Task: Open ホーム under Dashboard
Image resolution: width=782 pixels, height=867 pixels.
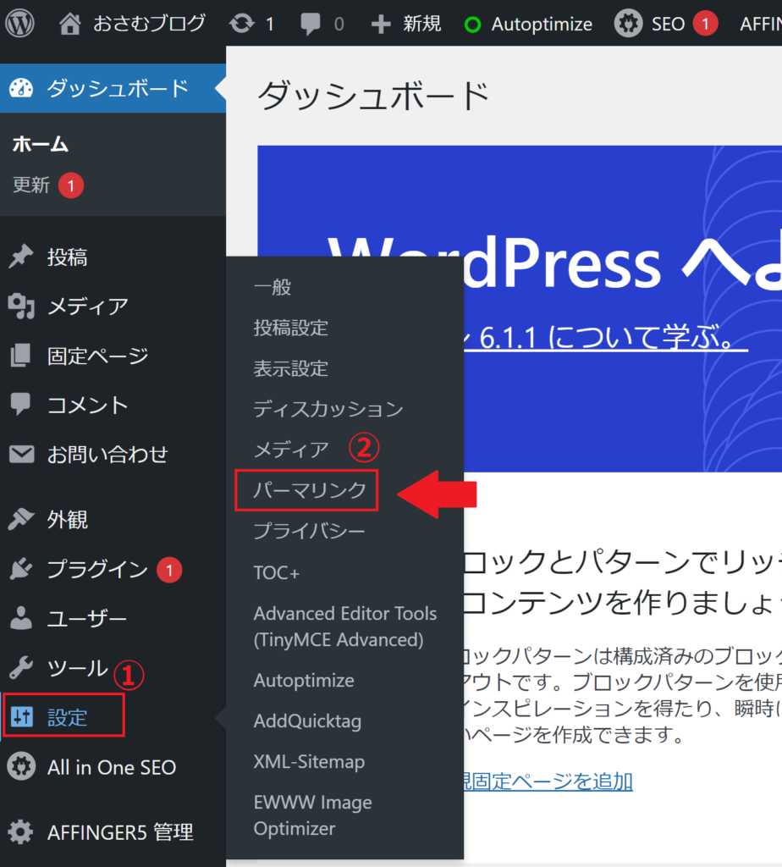Action: (41, 144)
